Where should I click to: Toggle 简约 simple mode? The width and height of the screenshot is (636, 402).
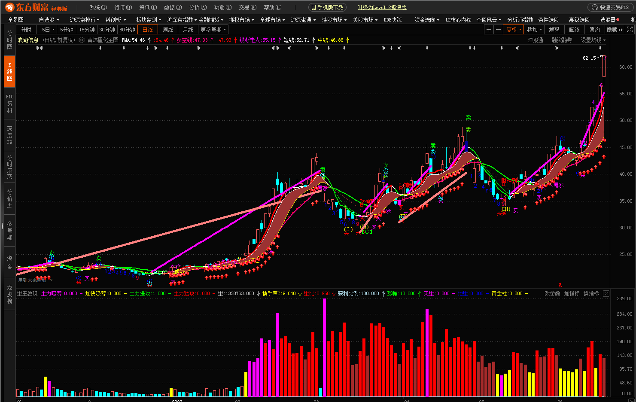coord(594,30)
